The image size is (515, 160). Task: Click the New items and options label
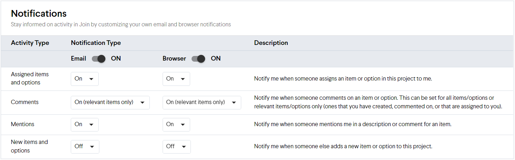point(29,146)
